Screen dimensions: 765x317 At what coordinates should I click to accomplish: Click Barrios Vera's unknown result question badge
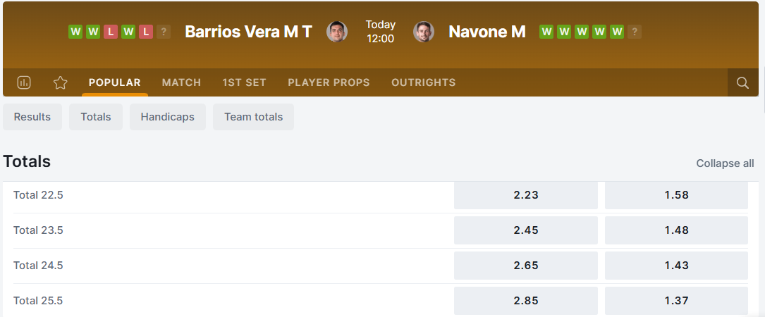click(x=164, y=32)
